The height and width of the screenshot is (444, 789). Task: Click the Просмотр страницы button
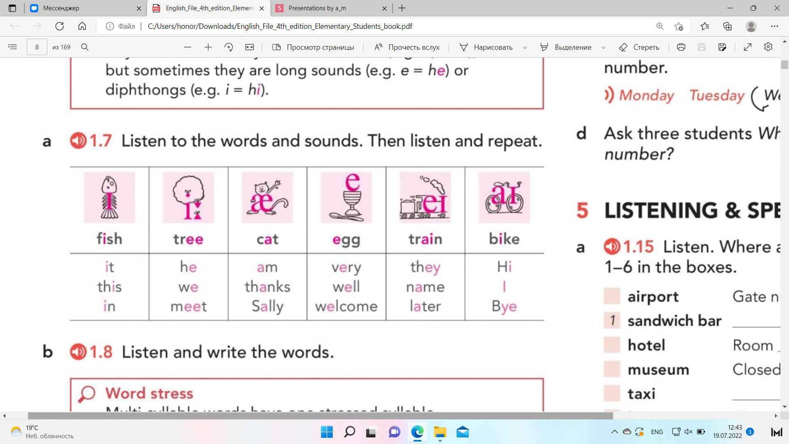point(313,47)
